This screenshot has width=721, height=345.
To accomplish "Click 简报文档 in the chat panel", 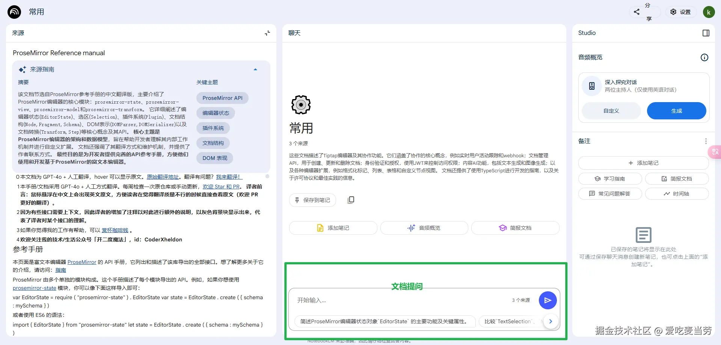I will [x=515, y=228].
